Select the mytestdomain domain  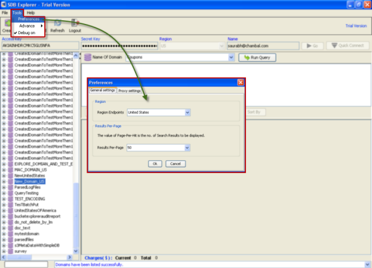(26, 234)
